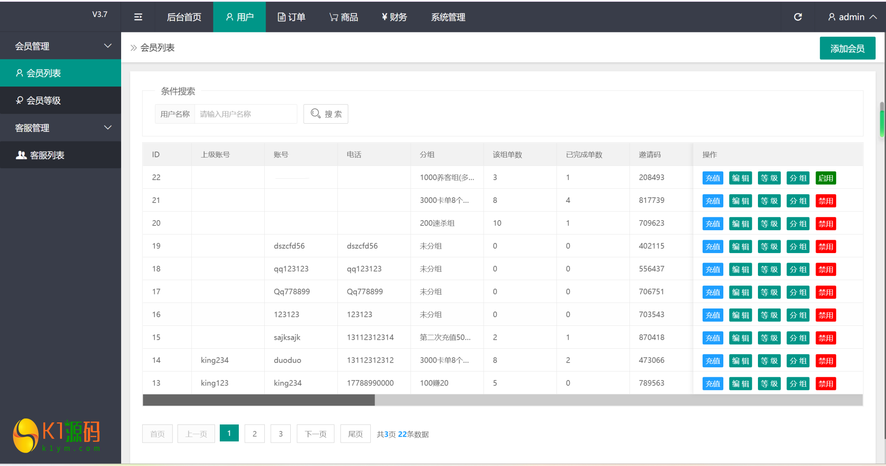Collapse the 客服管理 sidebar section
Screen dimensions: 886x466
tap(108, 128)
